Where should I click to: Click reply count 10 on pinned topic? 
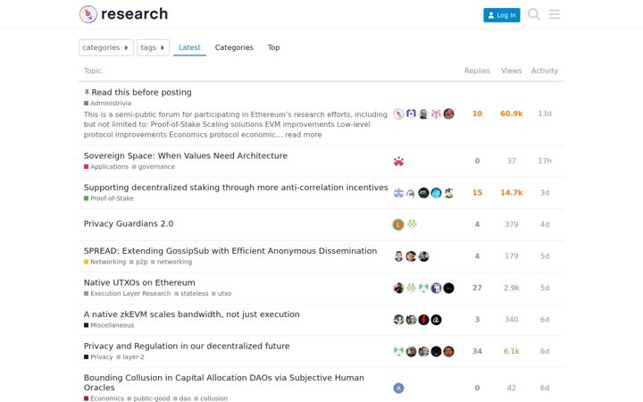tap(477, 113)
